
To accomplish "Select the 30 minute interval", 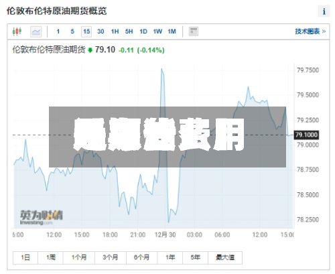I will point(100,31).
